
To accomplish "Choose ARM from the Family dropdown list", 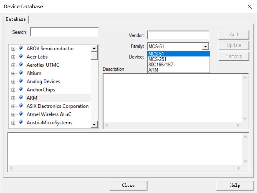I will (x=178, y=70).
